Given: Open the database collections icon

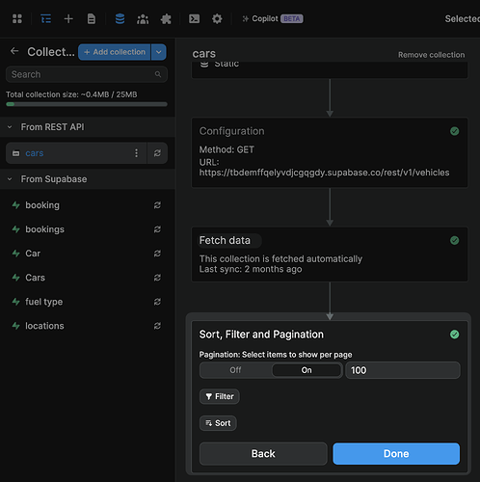Looking at the screenshot, I should click(120, 18).
